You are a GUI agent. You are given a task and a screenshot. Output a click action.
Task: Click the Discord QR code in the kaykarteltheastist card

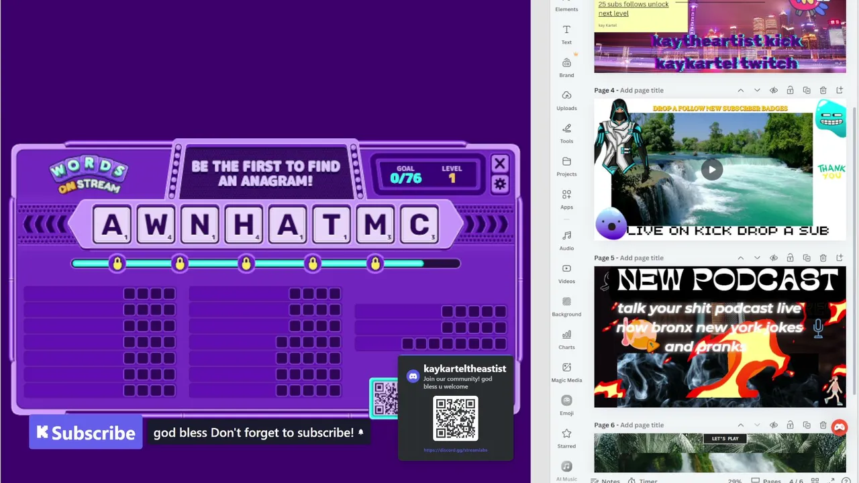456,419
